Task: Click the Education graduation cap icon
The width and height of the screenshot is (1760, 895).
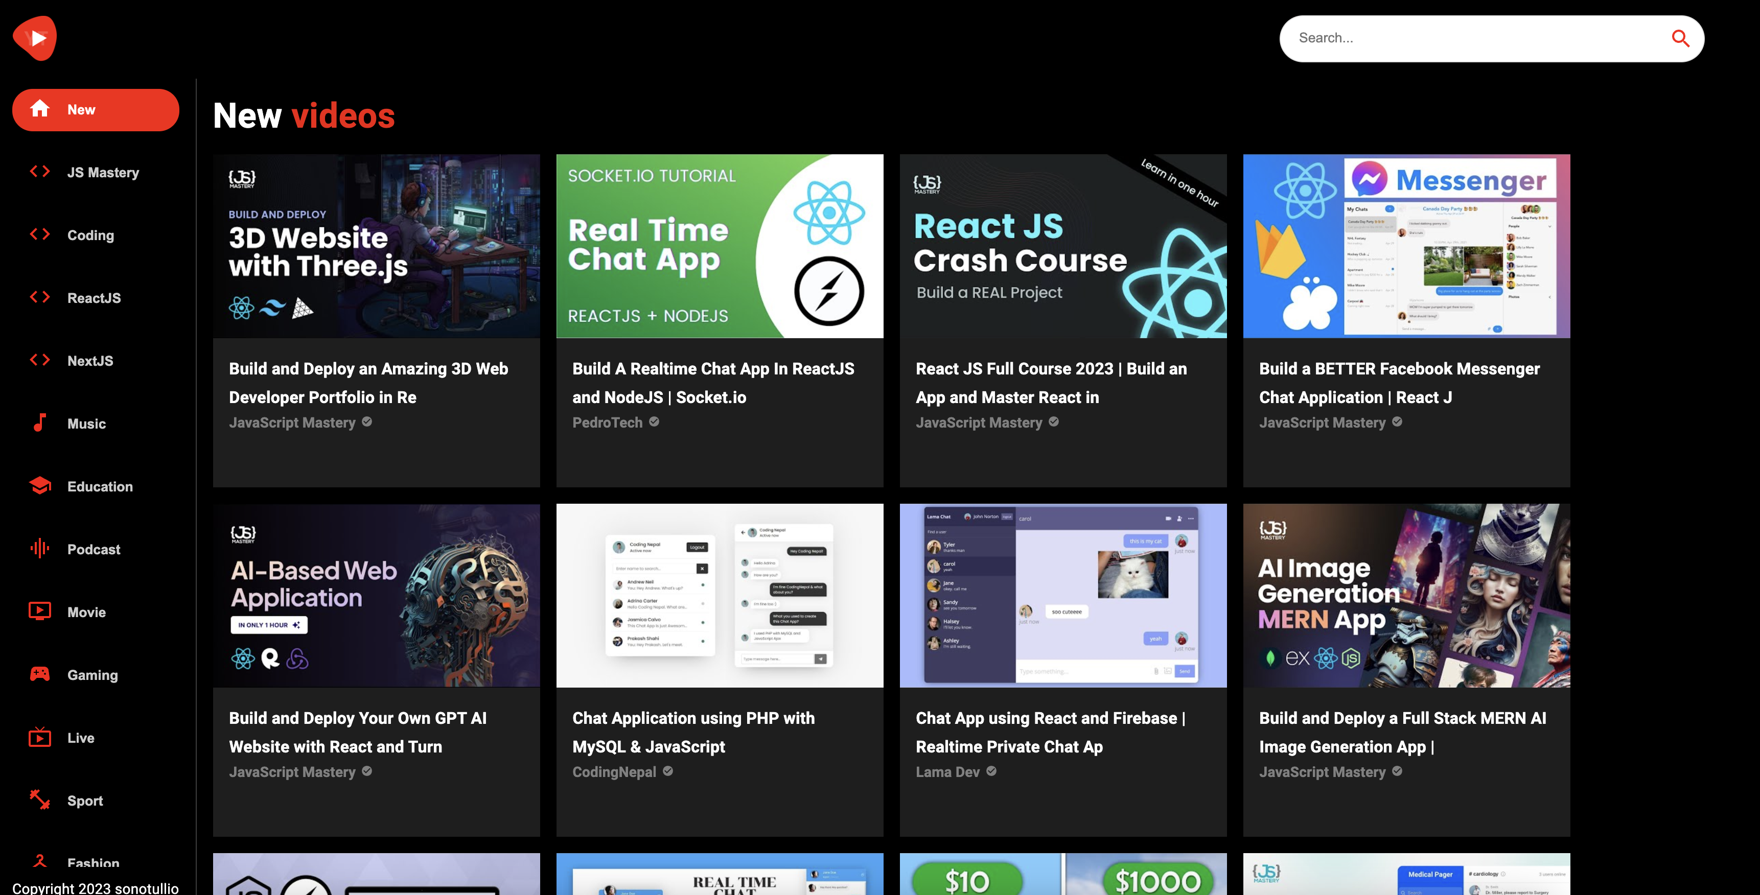Action: [x=40, y=486]
